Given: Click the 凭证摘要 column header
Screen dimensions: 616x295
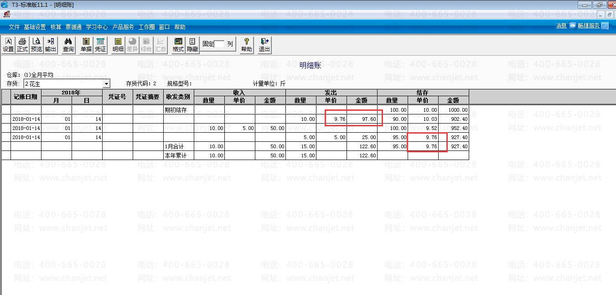Looking at the screenshot, I should click(148, 97).
